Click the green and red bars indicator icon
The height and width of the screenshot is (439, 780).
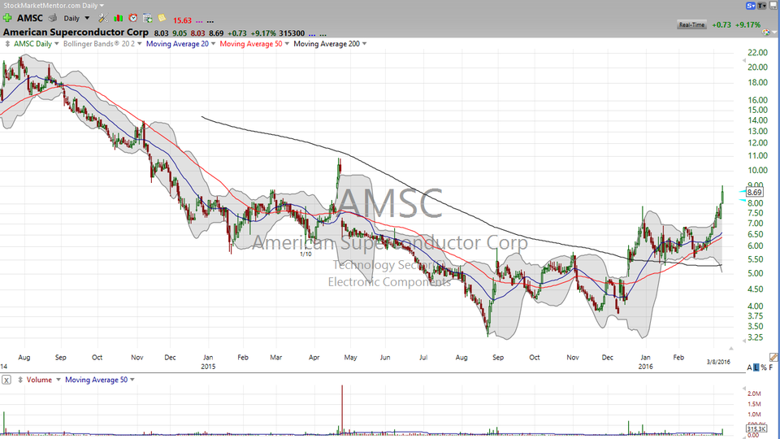click(119, 18)
